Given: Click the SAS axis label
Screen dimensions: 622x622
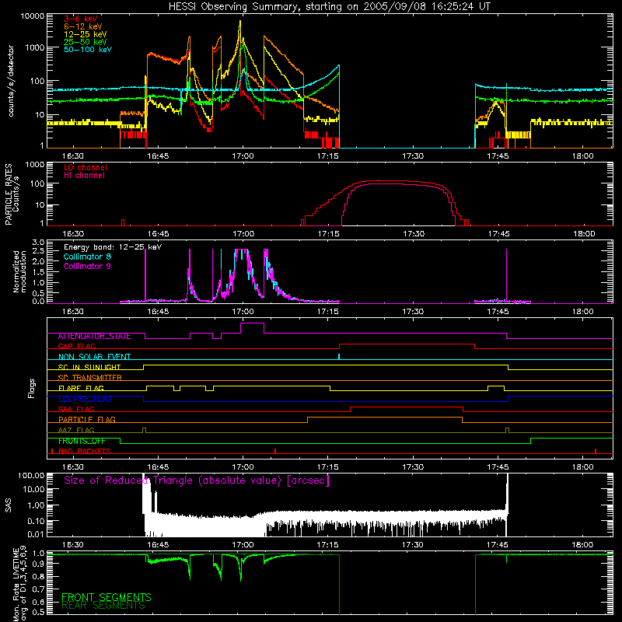Looking at the screenshot, I should [x=8, y=505].
